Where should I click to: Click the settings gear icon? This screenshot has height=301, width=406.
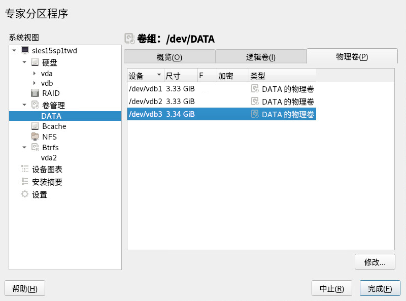click(25, 194)
